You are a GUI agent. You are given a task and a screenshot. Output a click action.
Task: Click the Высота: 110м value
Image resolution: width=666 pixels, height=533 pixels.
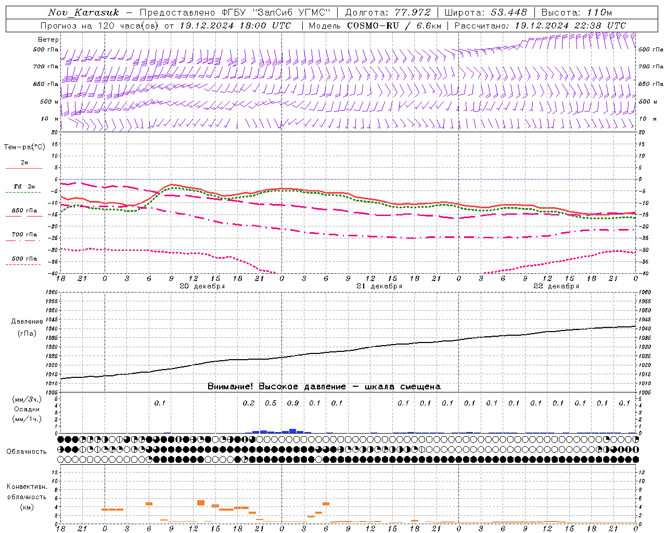[577, 12]
